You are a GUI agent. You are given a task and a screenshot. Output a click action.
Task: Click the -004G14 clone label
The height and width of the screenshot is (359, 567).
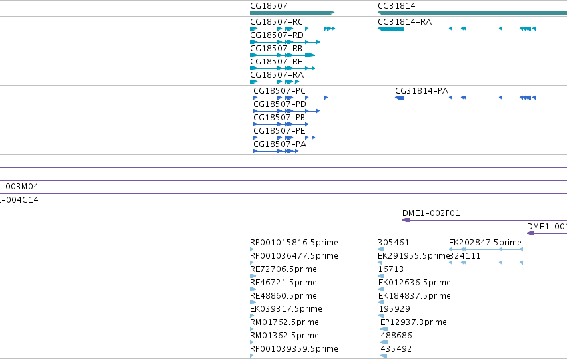[19, 200]
